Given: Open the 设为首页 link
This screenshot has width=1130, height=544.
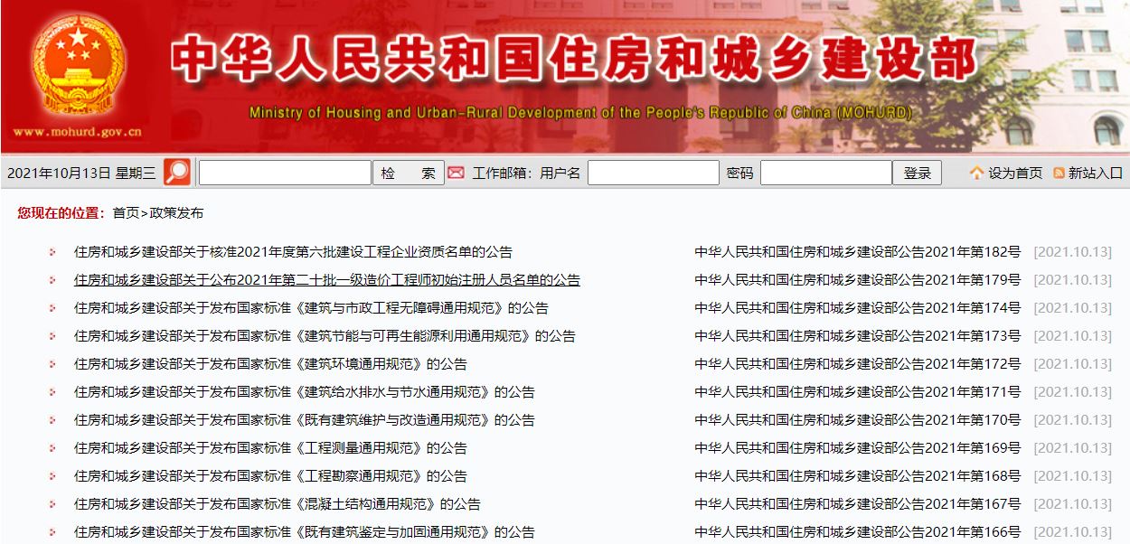Looking at the screenshot, I should (x=1014, y=173).
